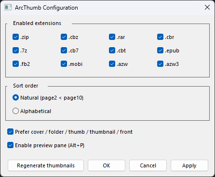215x177 pixels.
Task: Disable Enable preview pane (Alt+P) checkbox
Action: tap(10, 145)
